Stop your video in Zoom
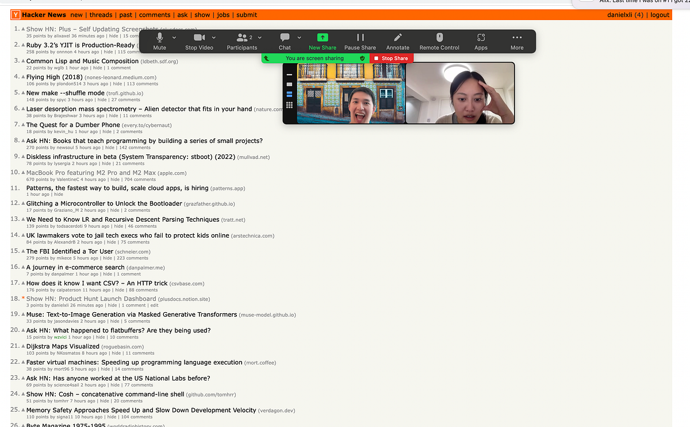690x427 pixels. 199,40
